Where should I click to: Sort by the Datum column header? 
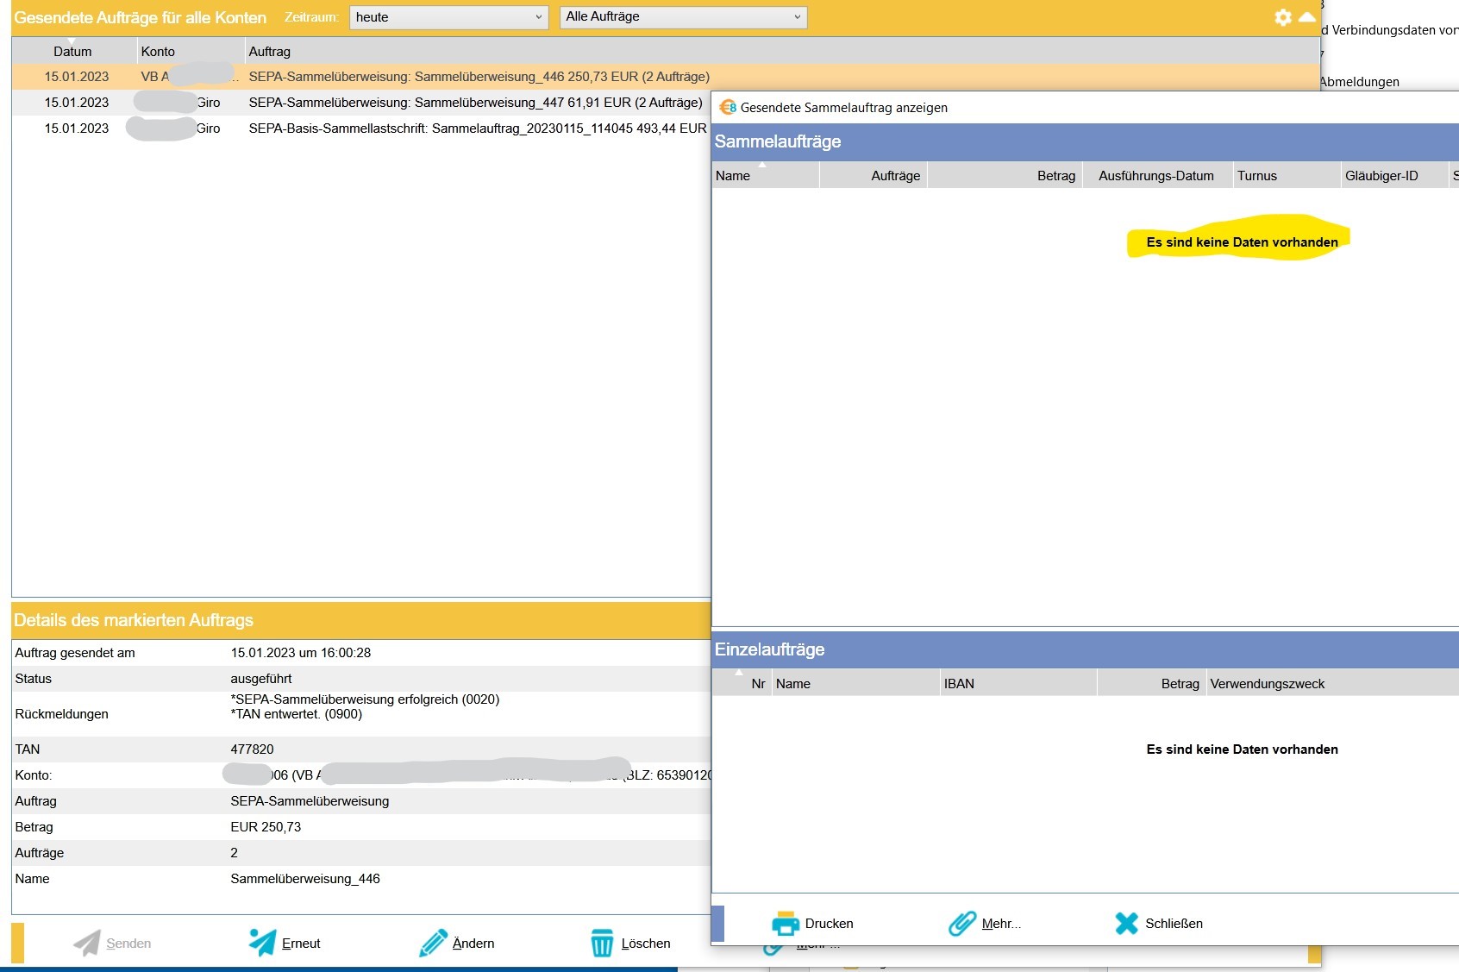pyautogui.click(x=72, y=52)
